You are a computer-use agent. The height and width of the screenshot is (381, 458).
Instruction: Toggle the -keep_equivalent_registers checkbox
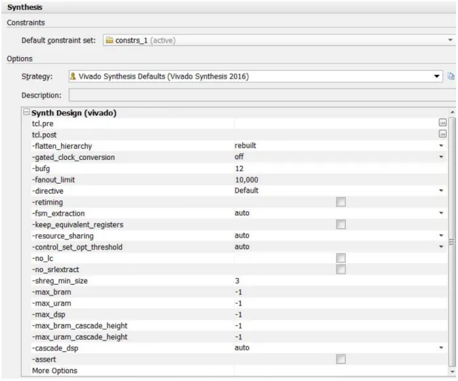point(341,224)
